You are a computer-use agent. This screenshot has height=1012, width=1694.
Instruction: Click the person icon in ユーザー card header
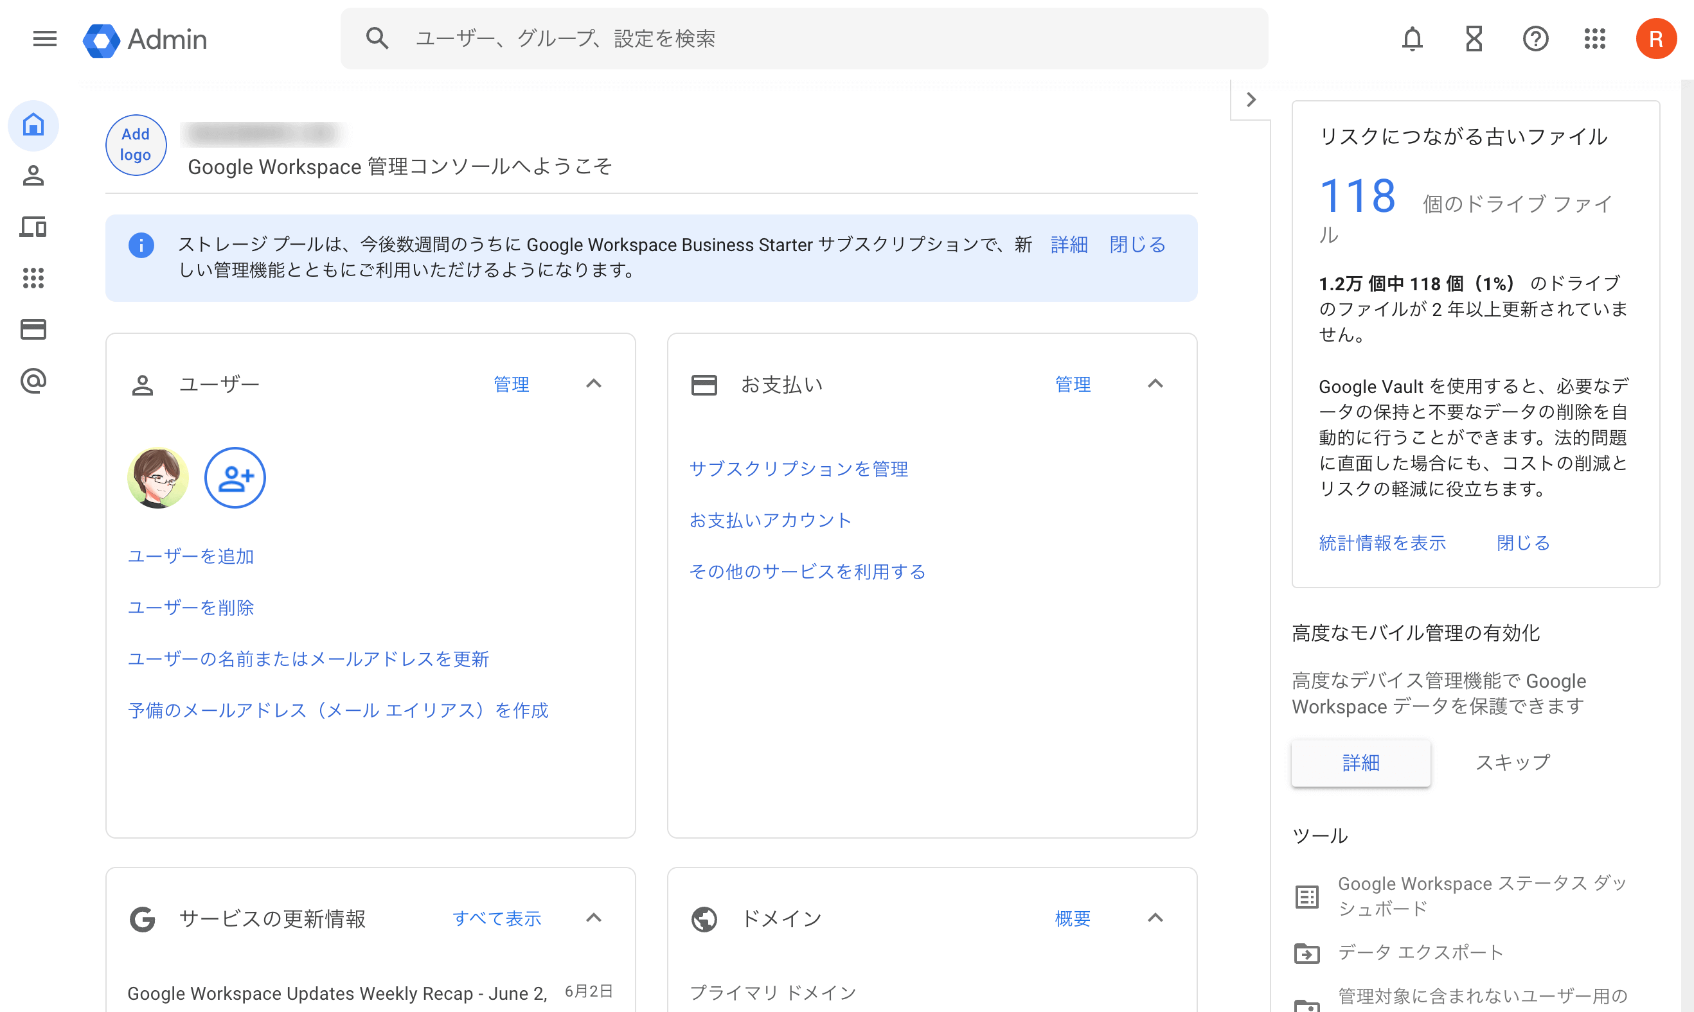pyautogui.click(x=142, y=385)
